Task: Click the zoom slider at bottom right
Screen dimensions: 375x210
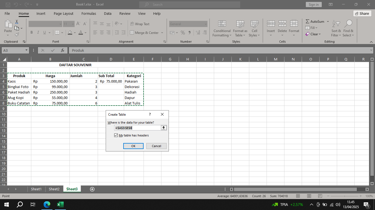Action: (x=344, y=196)
